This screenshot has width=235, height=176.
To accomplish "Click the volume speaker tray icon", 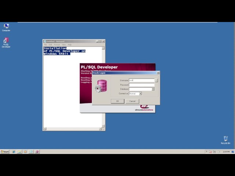I will pos(218,152).
